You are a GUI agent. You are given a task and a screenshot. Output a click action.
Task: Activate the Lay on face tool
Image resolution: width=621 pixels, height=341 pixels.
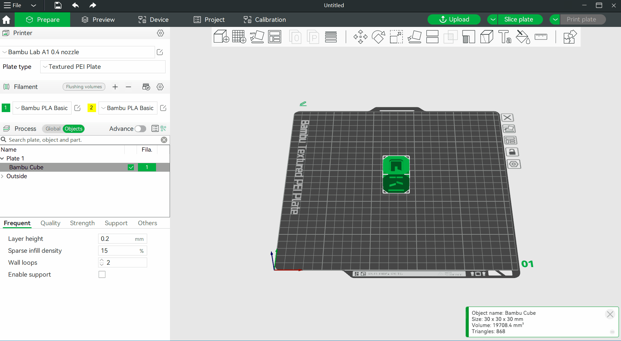point(415,37)
